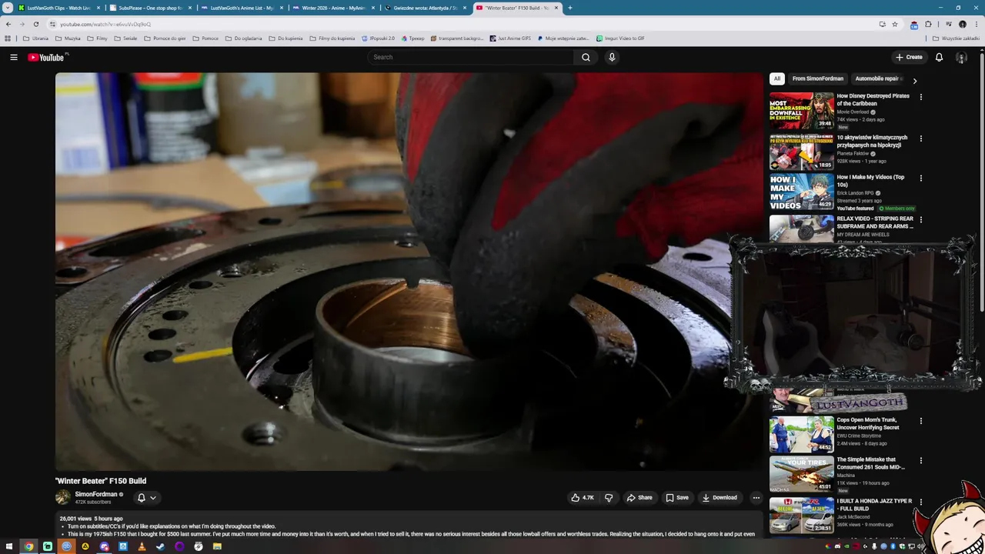Image resolution: width=985 pixels, height=554 pixels.
Task: Open Chrome extensions puzzle icon
Action: click(928, 24)
